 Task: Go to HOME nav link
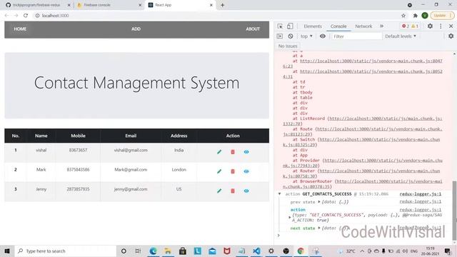point(20,29)
